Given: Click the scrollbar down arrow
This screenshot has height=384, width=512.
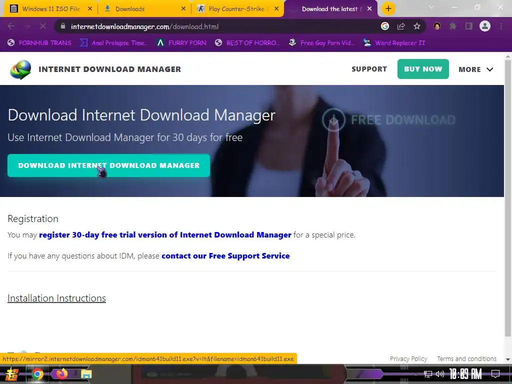Looking at the screenshot, I should pos(508,359).
